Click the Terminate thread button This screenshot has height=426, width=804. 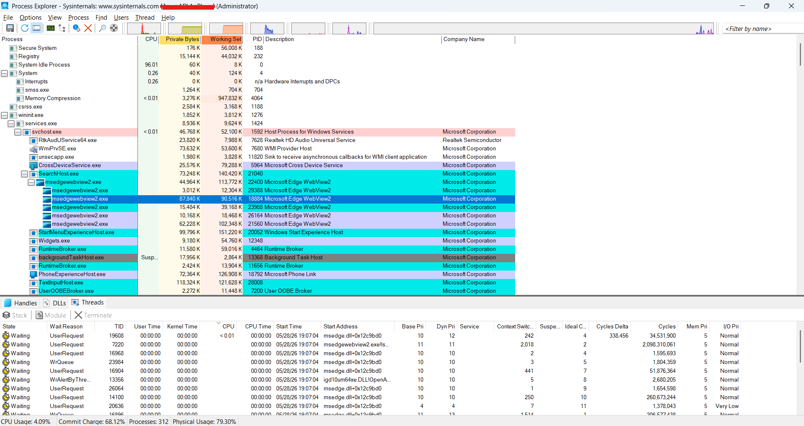pyautogui.click(x=93, y=315)
